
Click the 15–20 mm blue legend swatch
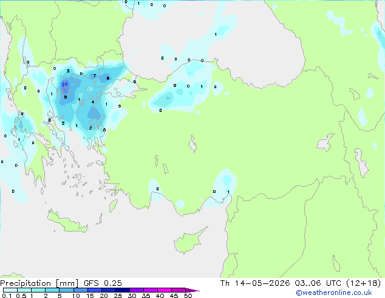point(95,290)
